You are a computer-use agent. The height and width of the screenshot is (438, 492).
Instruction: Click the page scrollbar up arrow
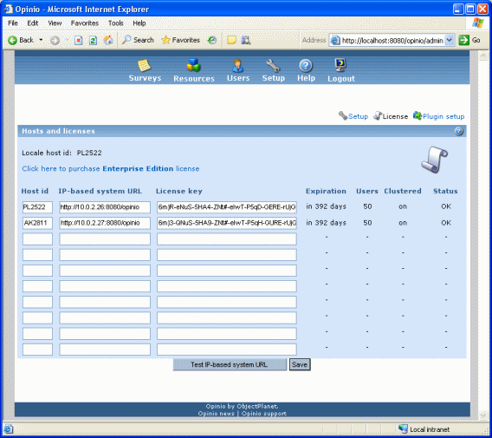pos(482,56)
